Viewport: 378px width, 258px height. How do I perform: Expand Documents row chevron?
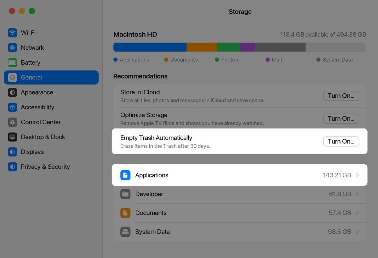[x=358, y=213]
